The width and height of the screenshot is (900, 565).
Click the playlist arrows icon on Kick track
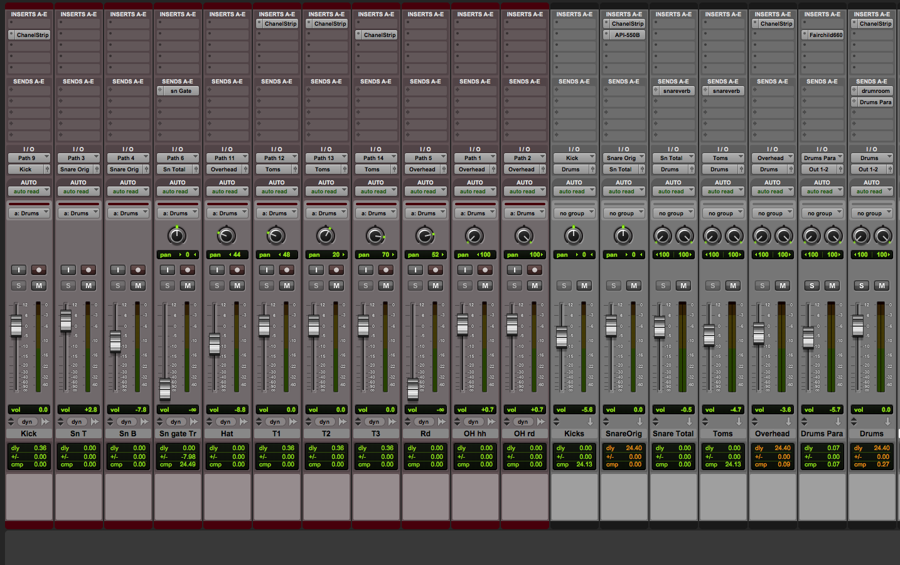click(45, 422)
